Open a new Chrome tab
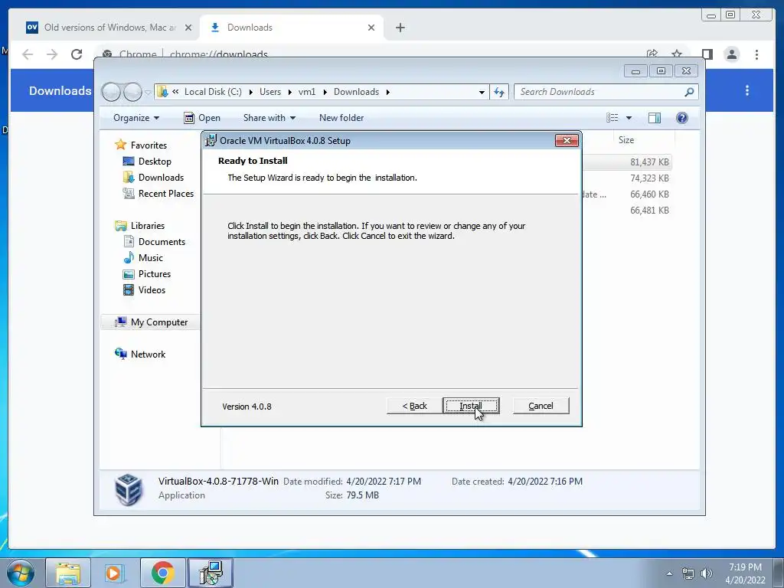The image size is (784, 588). pyautogui.click(x=400, y=28)
